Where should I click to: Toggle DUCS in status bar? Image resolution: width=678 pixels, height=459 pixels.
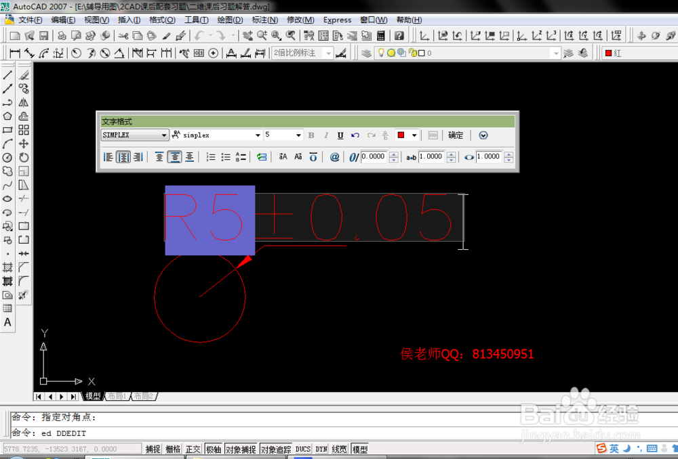(303, 449)
